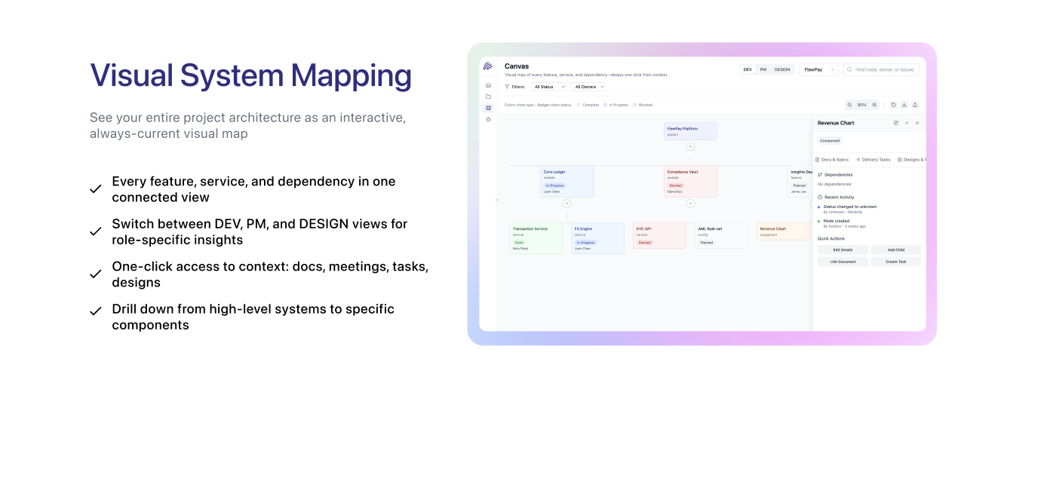Click the Edit Details button

(843, 250)
